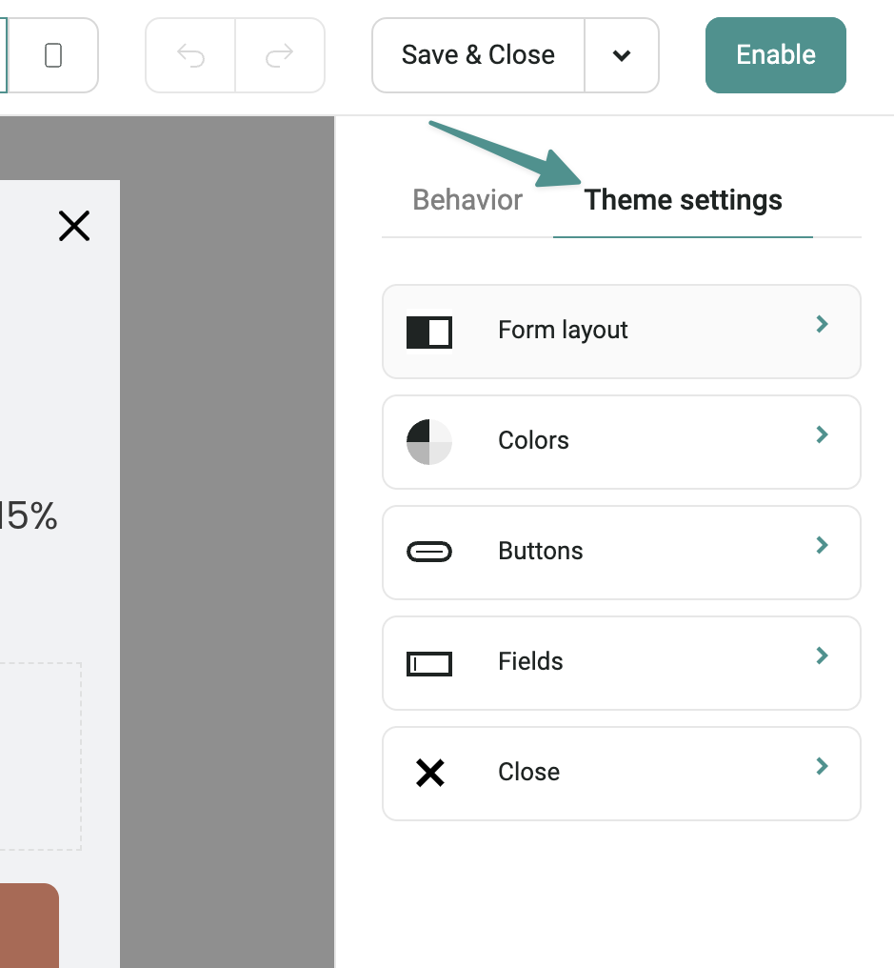Close the popup form preview with X
This screenshot has height=968, width=894.
pos(74,226)
